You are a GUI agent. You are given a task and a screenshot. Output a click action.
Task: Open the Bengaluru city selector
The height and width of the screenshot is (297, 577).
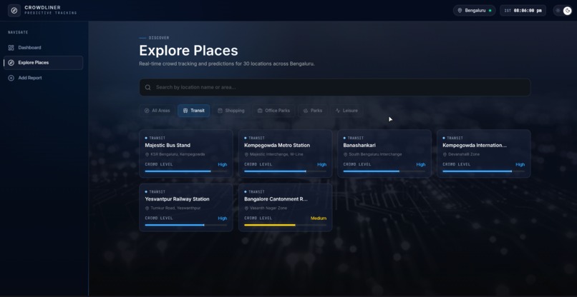coord(475,10)
